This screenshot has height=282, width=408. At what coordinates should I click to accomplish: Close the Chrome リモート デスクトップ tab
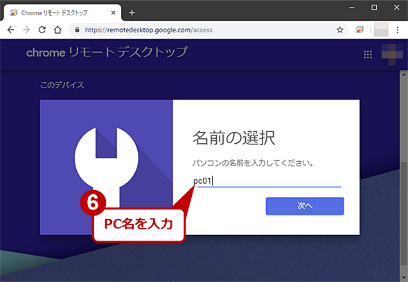click(113, 12)
